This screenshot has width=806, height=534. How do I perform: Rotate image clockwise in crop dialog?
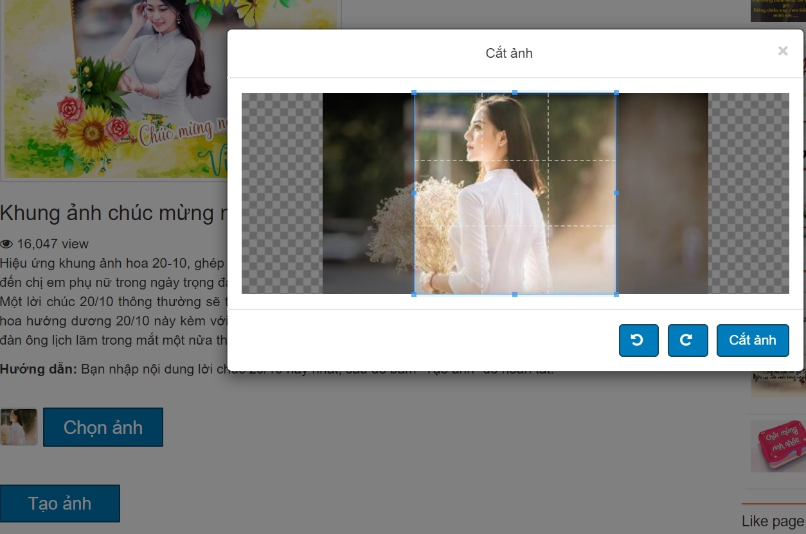[688, 340]
